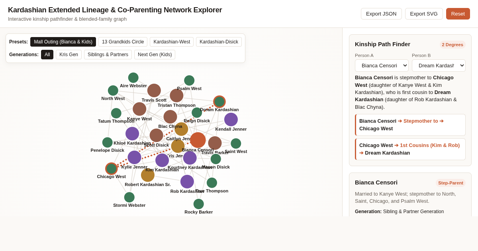
Task: Click the Mason Disick node
Action: click(x=216, y=159)
